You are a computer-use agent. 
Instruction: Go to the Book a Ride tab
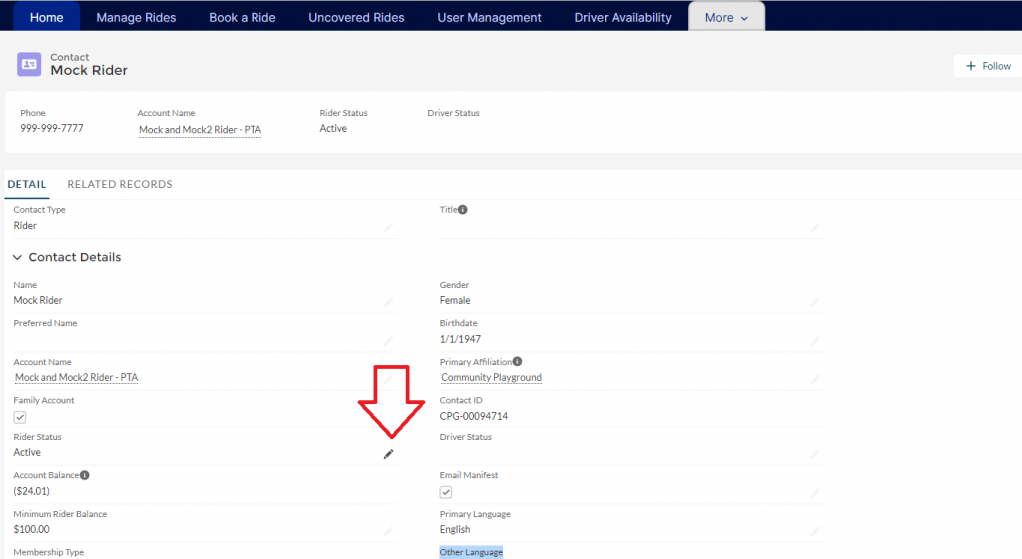click(243, 17)
